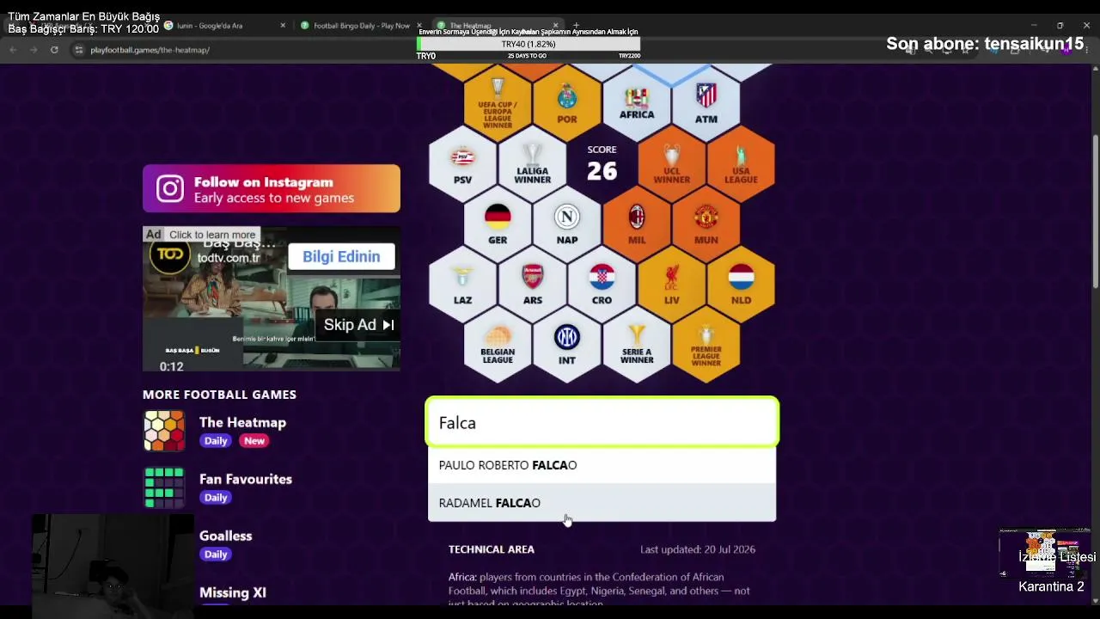Select the ARS Arsenal hexagon
Viewport: 1100px width, 619px height.
click(533, 284)
